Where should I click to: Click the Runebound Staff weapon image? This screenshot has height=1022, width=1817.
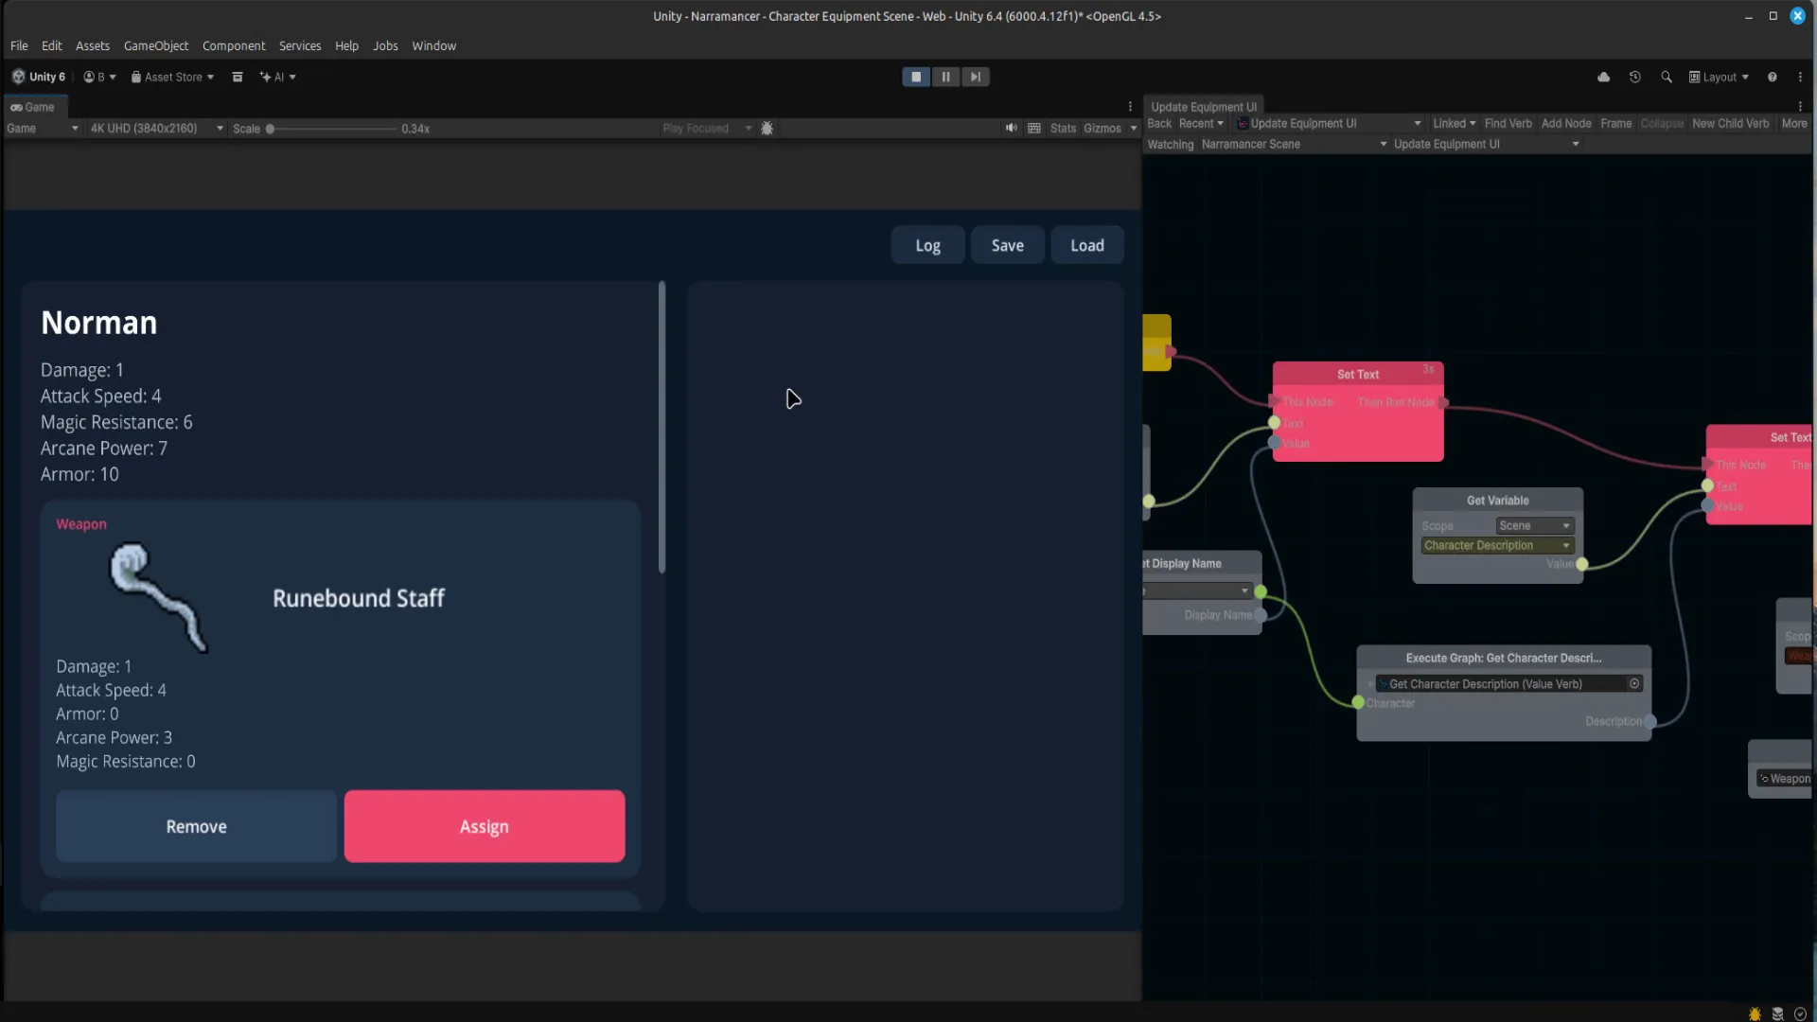pyautogui.click(x=159, y=597)
